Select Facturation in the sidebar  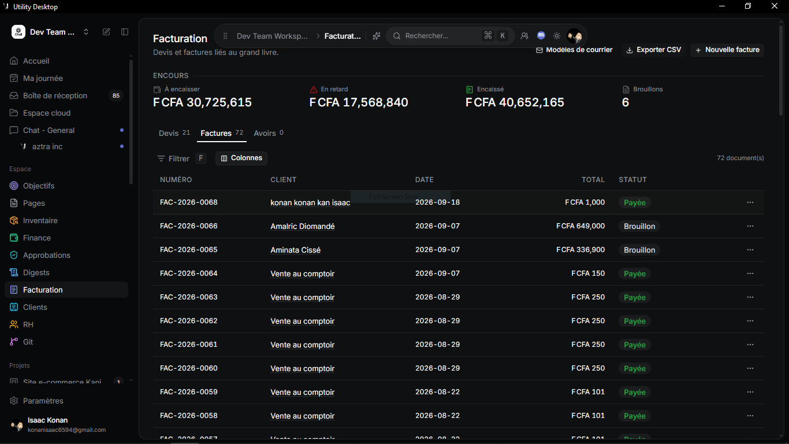point(66,290)
